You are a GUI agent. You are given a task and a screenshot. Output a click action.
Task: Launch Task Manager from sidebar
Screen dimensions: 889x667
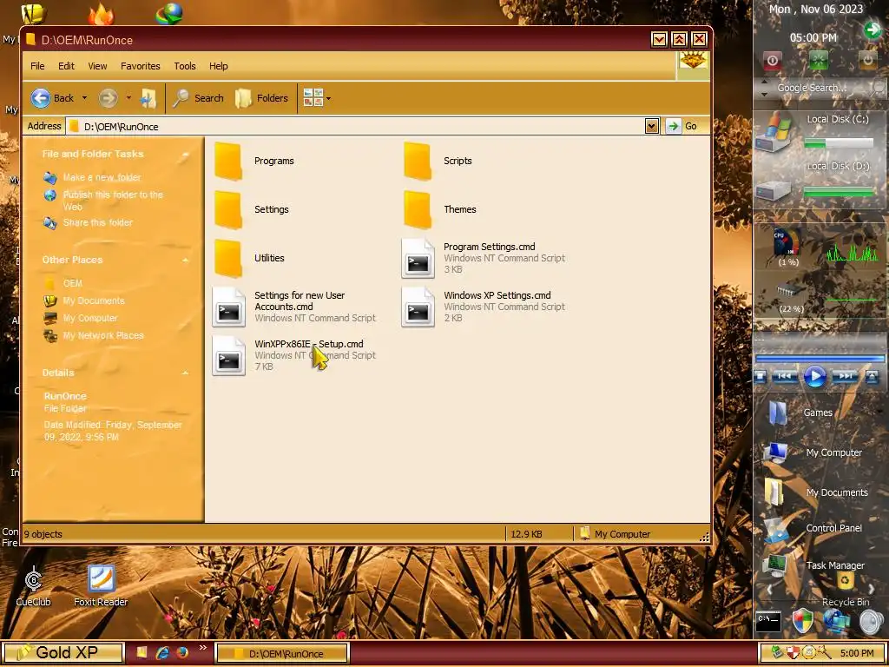click(813, 565)
